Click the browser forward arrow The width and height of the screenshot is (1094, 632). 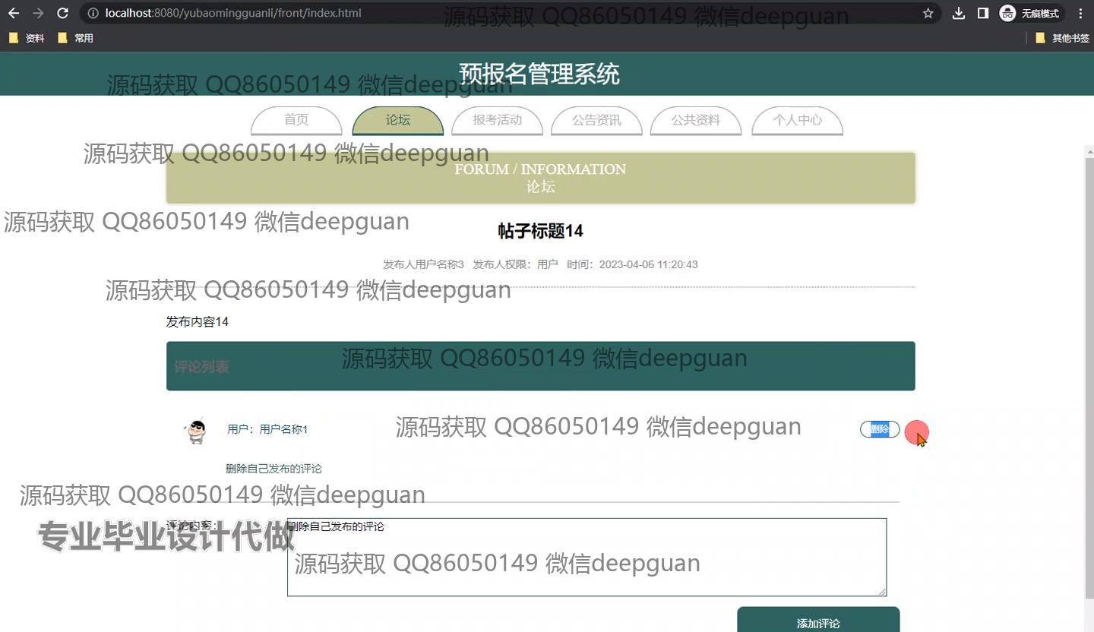click(x=38, y=13)
